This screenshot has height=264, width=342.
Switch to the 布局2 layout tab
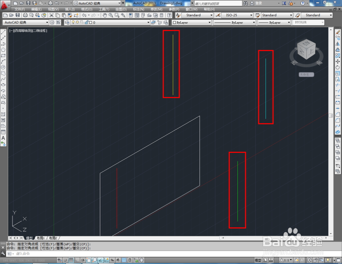coord(53,238)
